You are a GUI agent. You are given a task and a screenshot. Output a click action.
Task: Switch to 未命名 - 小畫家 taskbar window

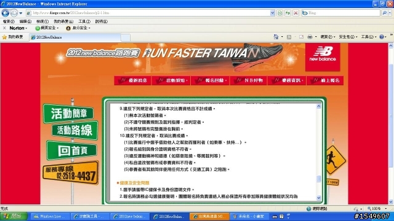(x=249, y=217)
